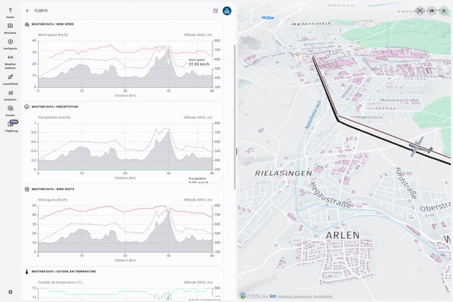The height and width of the screenshot is (302, 453).
Task: Click the 'Wind speed (km/h)' axis label
Action: (53, 35)
